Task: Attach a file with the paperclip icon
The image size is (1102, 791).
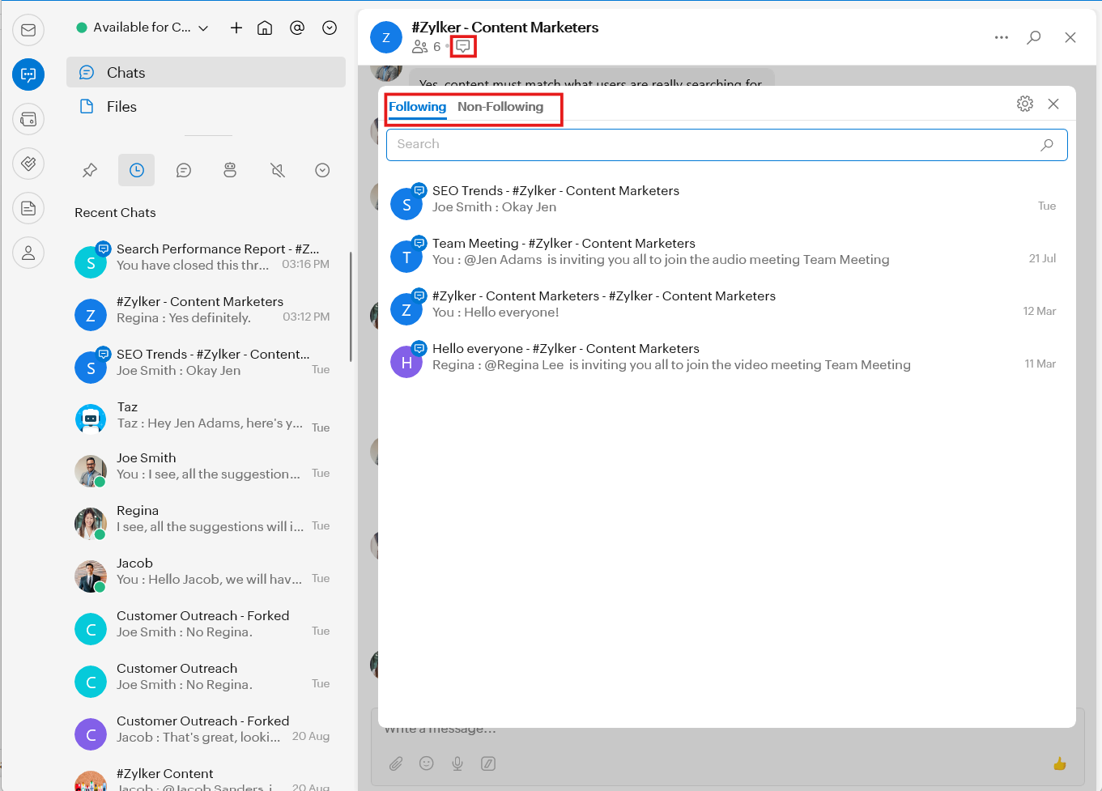Action: (x=396, y=763)
